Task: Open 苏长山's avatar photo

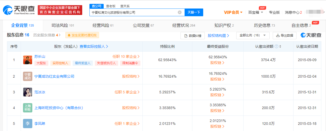Action: pos(28,60)
